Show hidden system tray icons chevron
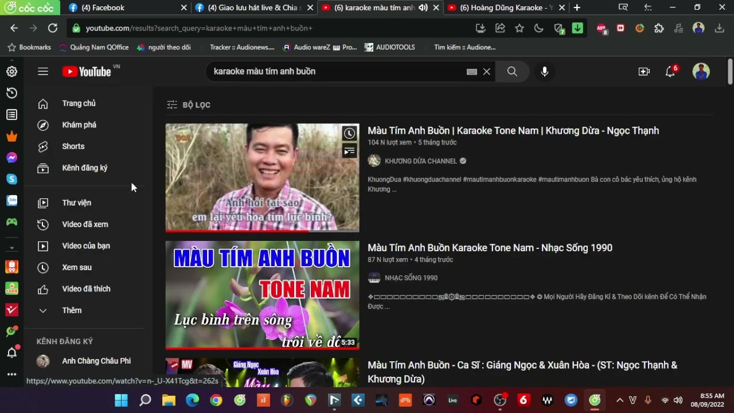 tap(619, 400)
